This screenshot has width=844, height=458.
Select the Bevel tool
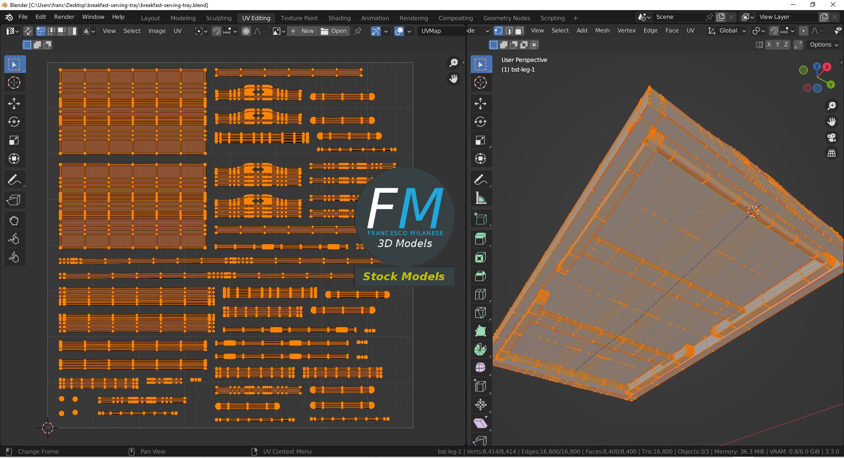pyautogui.click(x=480, y=276)
